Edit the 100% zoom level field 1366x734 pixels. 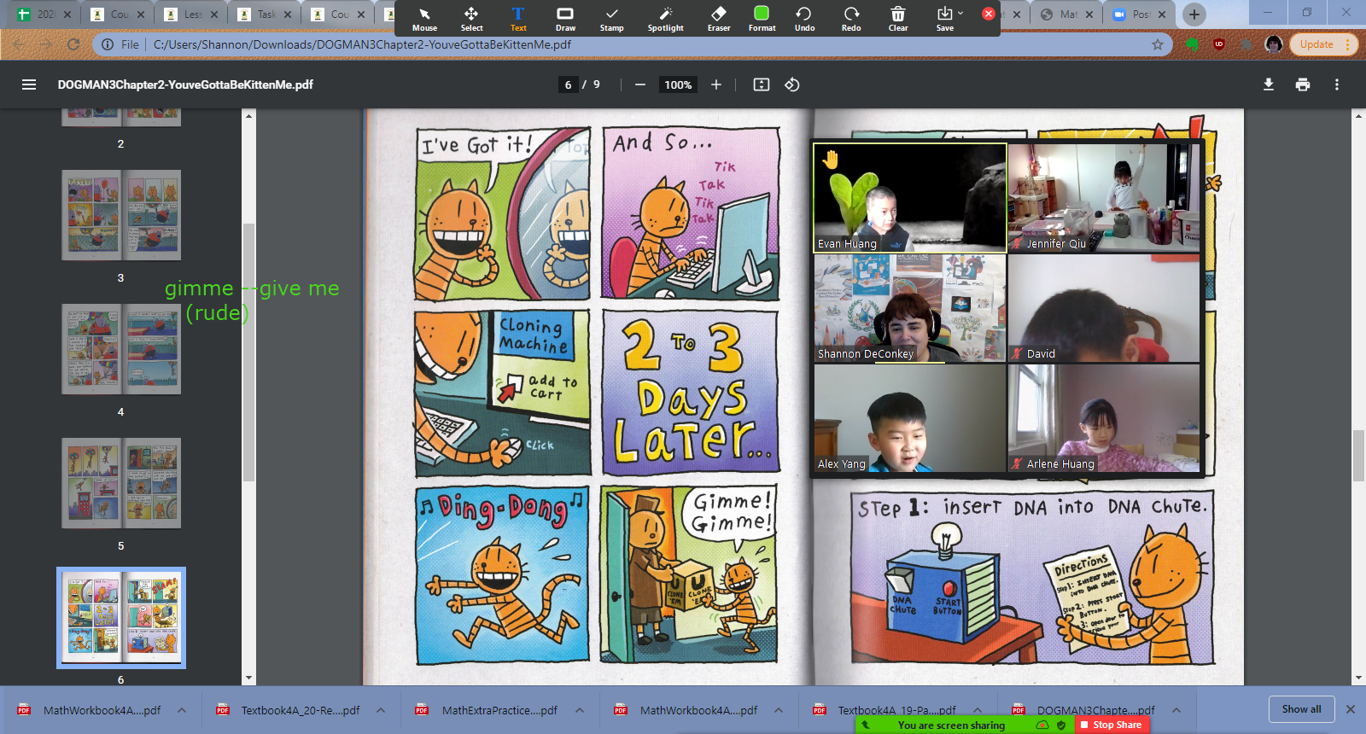pos(678,84)
